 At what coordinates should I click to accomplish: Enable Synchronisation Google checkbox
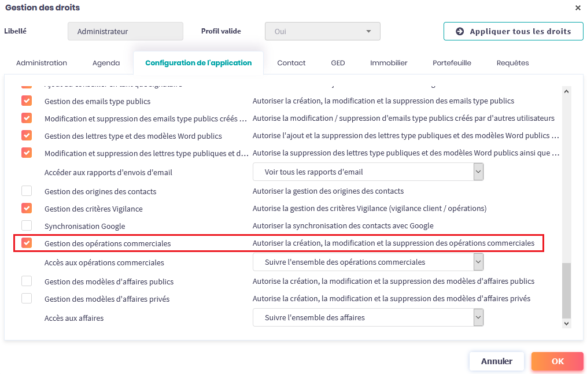click(27, 225)
